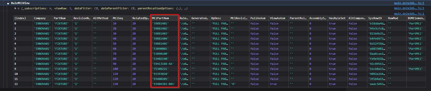The image size is (431, 91).
Task: Click SysRowID cell '8aa8cae2...'
Action: coord(377,54)
